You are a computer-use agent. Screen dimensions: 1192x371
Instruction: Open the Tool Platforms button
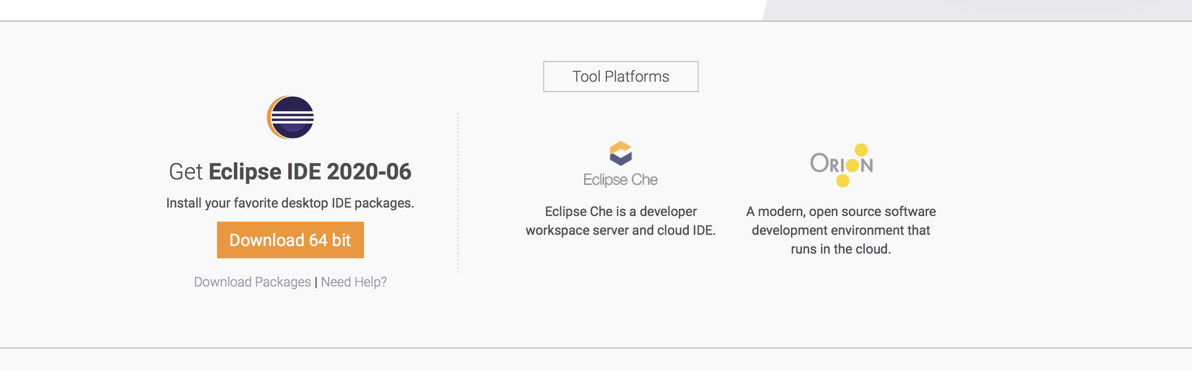[x=620, y=77]
